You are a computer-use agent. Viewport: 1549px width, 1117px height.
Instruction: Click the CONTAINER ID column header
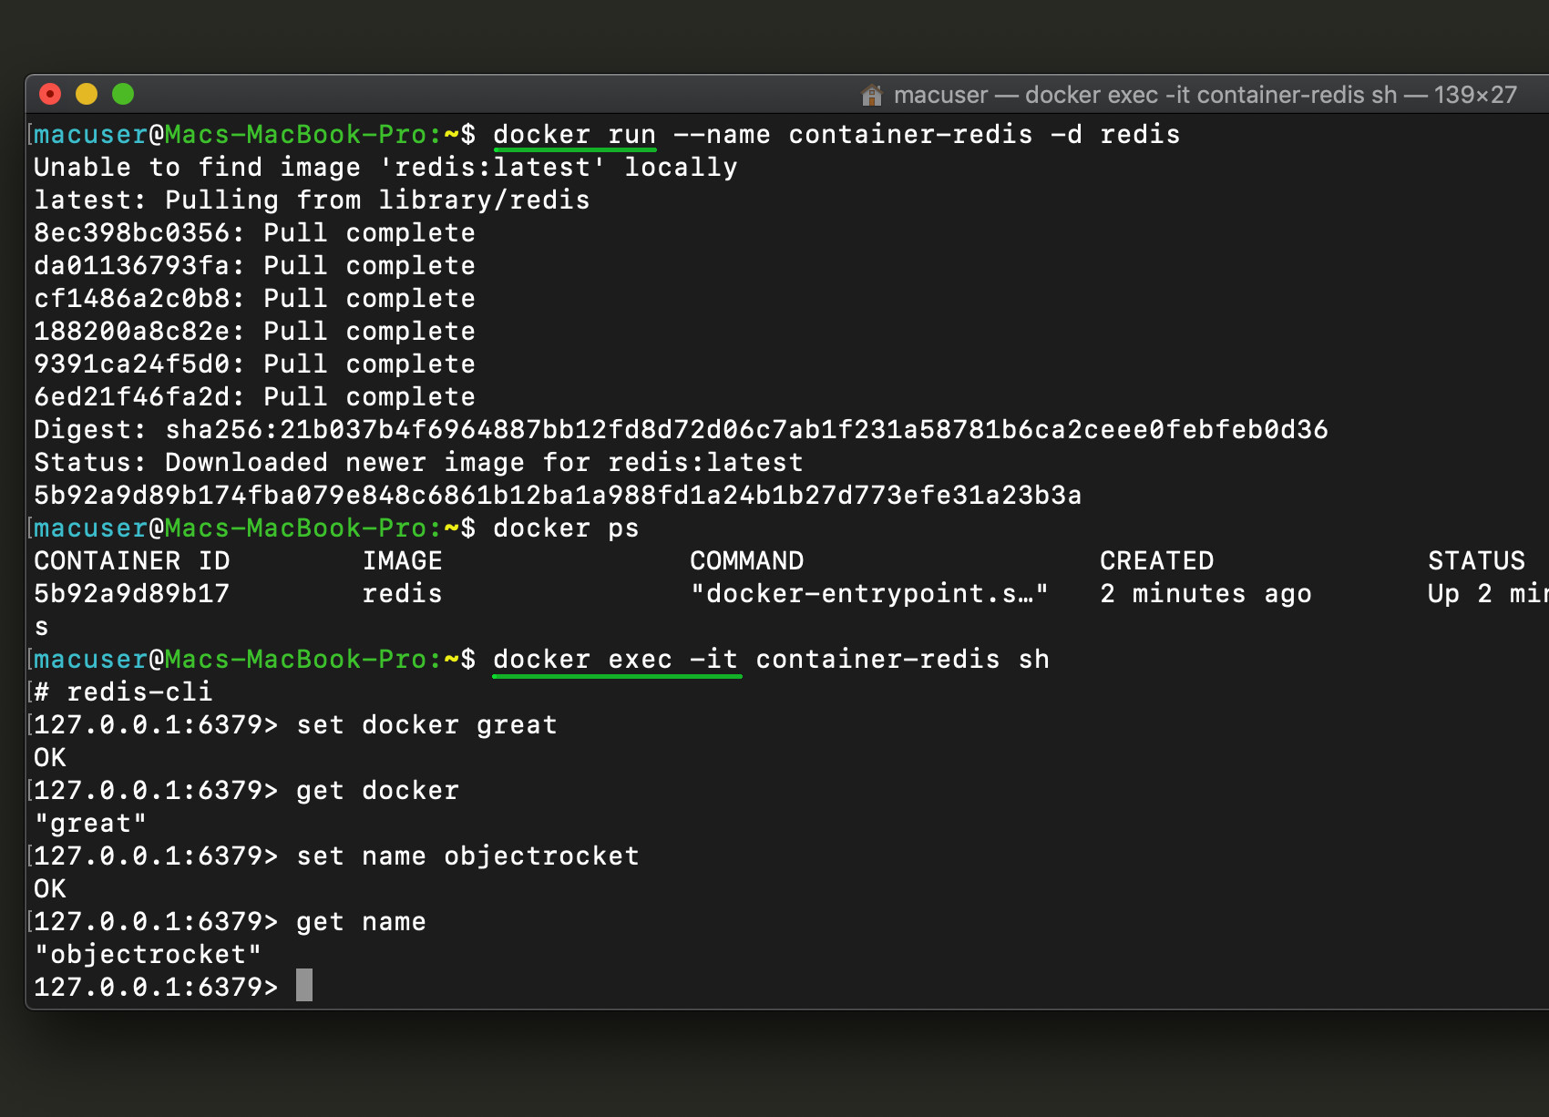pos(131,561)
